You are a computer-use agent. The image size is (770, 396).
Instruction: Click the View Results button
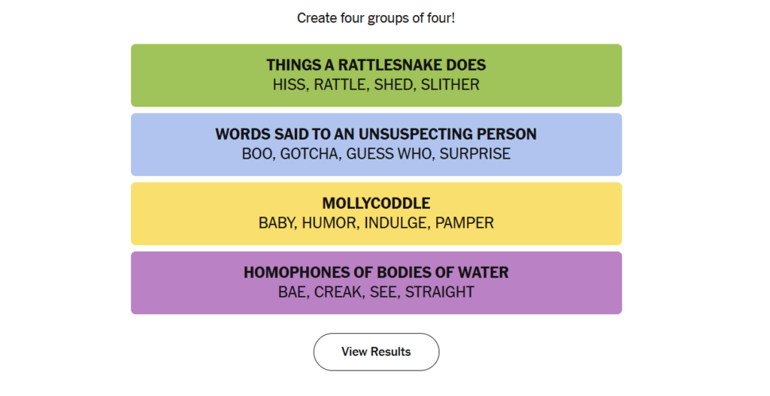pos(376,352)
